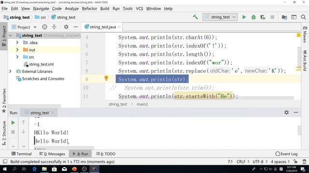
Task: Open the Navigate menu
Action: click(41, 9)
